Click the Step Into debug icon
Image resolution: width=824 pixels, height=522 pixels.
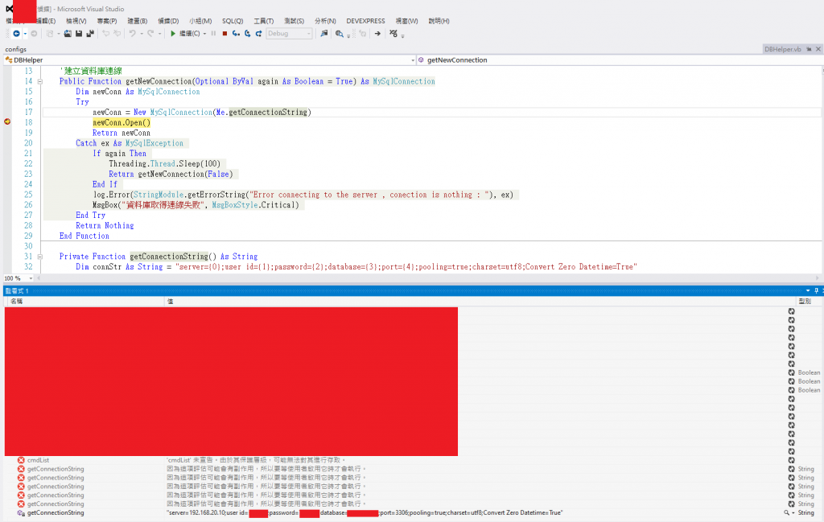tap(236, 34)
